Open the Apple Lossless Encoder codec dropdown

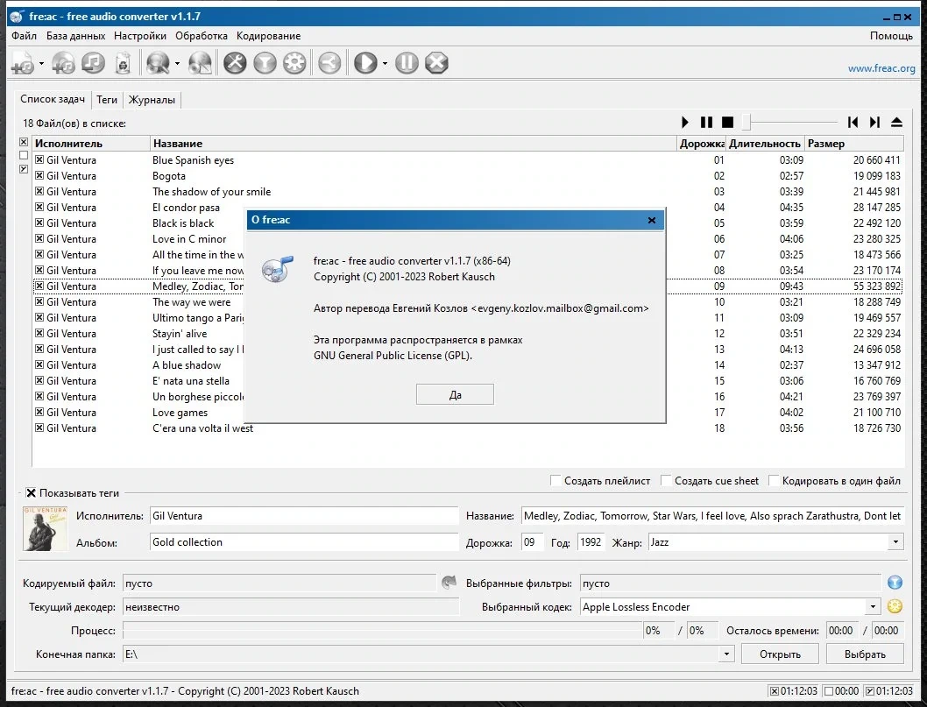(873, 606)
